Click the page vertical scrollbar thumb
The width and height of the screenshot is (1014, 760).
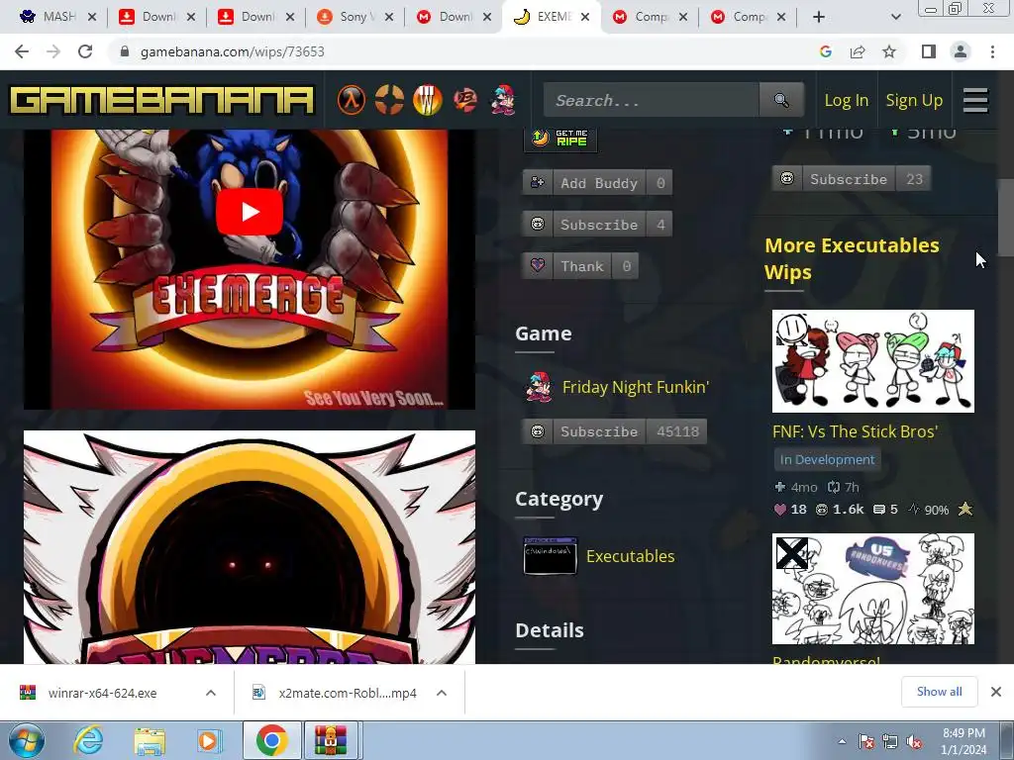click(1006, 218)
